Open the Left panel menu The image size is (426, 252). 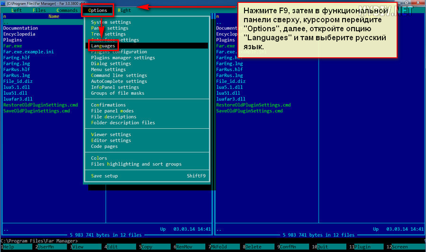point(17,10)
